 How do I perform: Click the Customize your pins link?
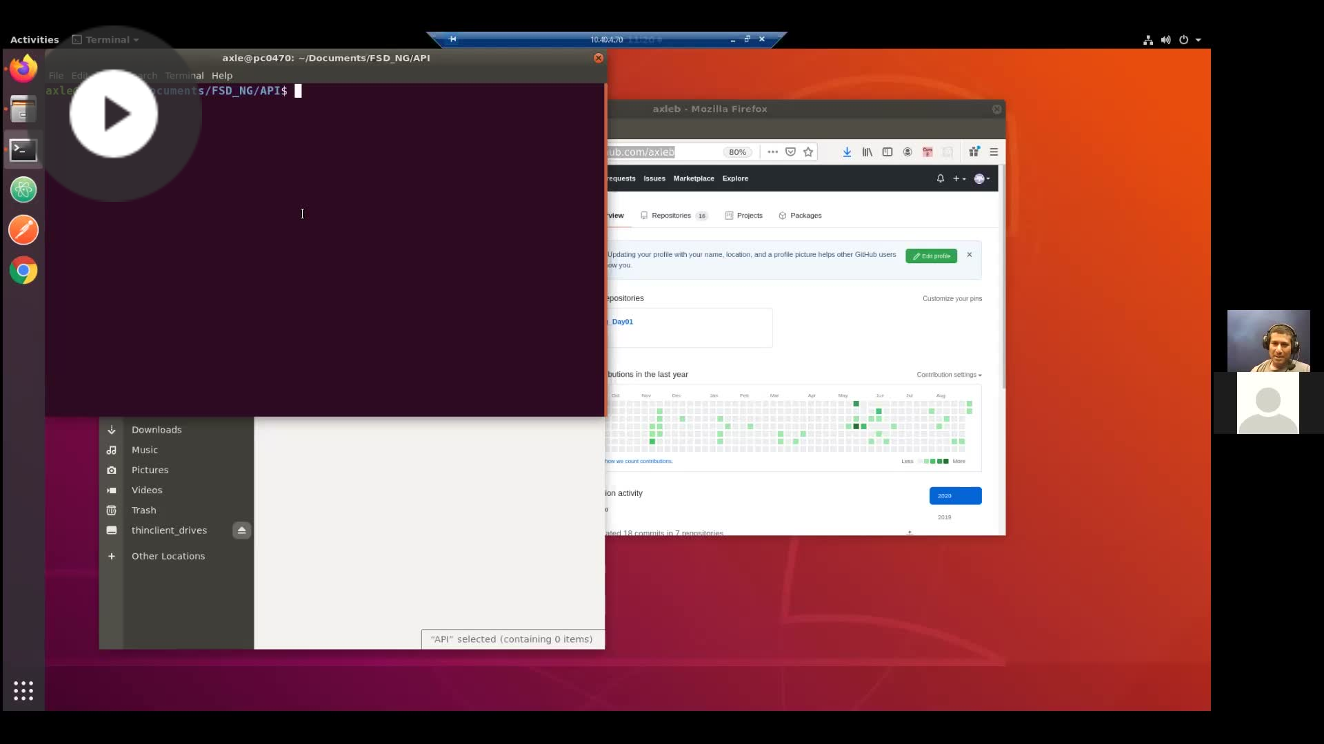pos(952,298)
